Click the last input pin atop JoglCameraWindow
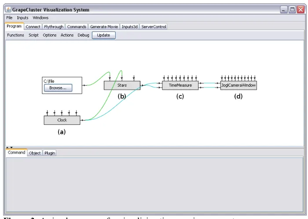Image resolution: width=308 pixels, height=219 pixels. pyautogui.click(x=255, y=78)
